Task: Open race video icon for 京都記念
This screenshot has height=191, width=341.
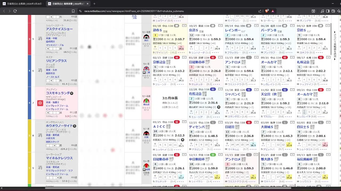Action: [184, 58]
